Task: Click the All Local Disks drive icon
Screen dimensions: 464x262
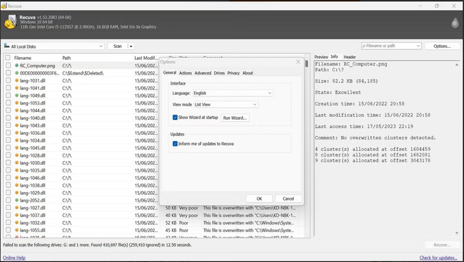Action: pos(7,46)
